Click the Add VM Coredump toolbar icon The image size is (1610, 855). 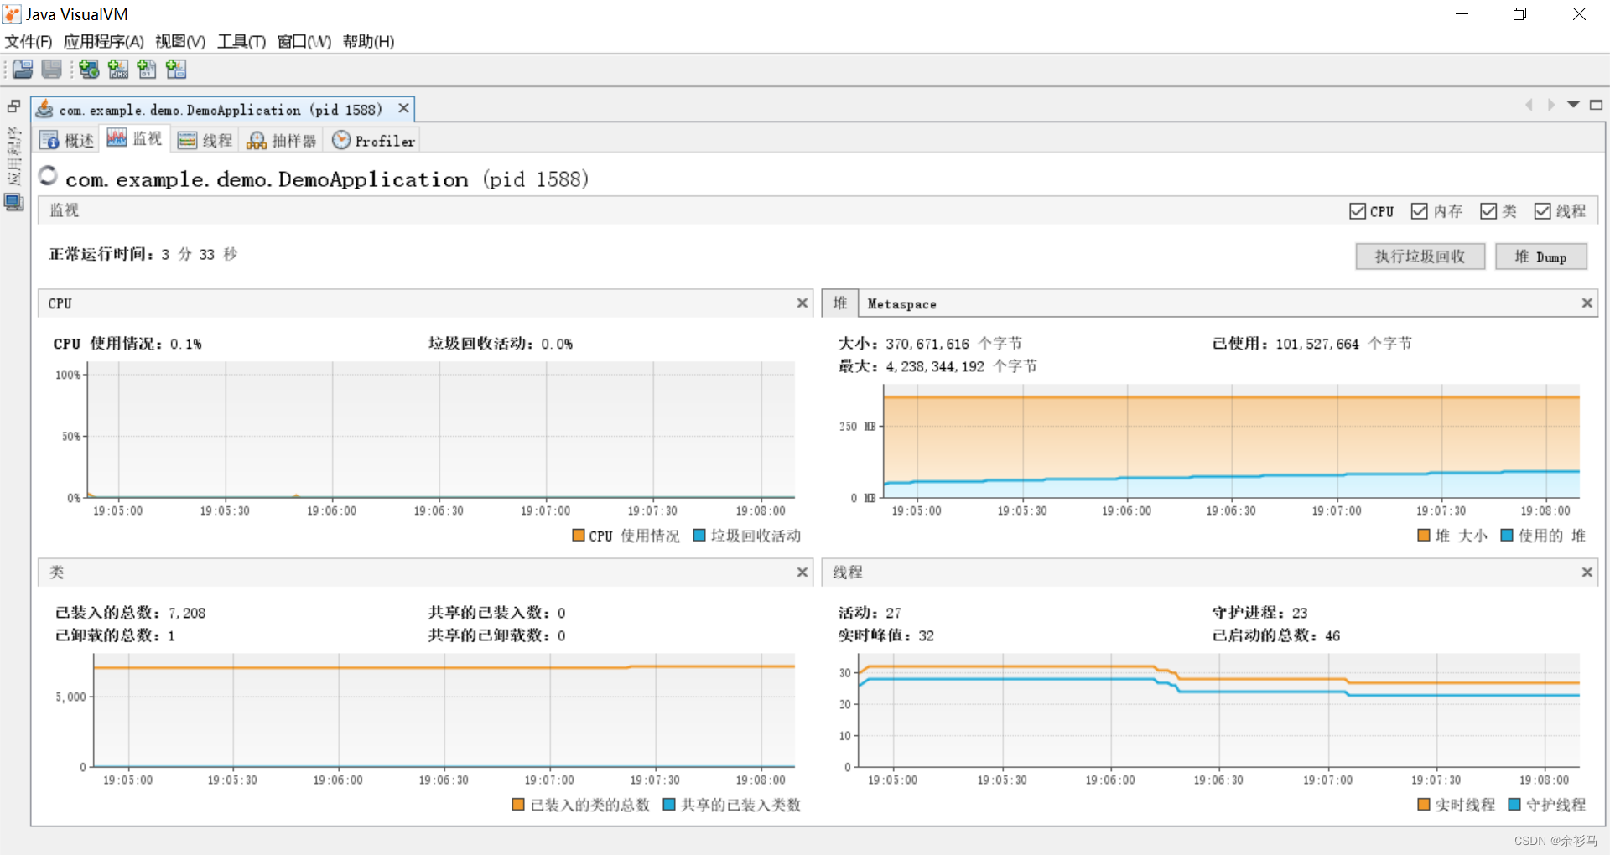[x=147, y=70]
